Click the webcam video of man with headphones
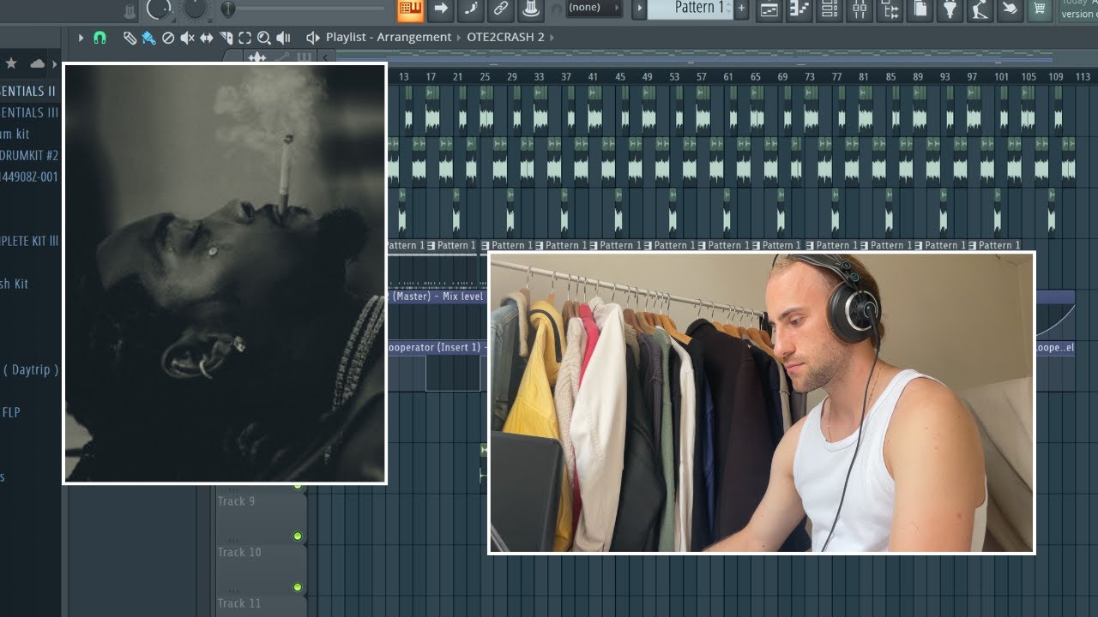The height and width of the screenshot is (617, 1098). [762, 403]
